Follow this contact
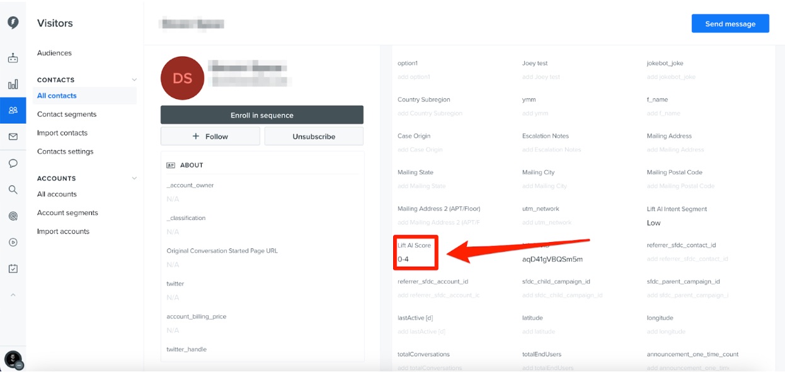 [x=210, y=136]
